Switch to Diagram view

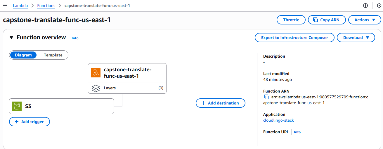pos(23,55)
